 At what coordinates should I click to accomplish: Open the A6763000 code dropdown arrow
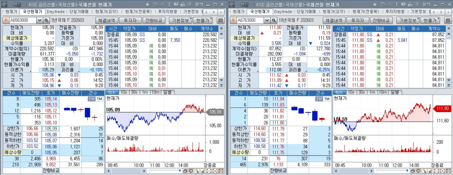pyautogui.click(x=266, y=20)
